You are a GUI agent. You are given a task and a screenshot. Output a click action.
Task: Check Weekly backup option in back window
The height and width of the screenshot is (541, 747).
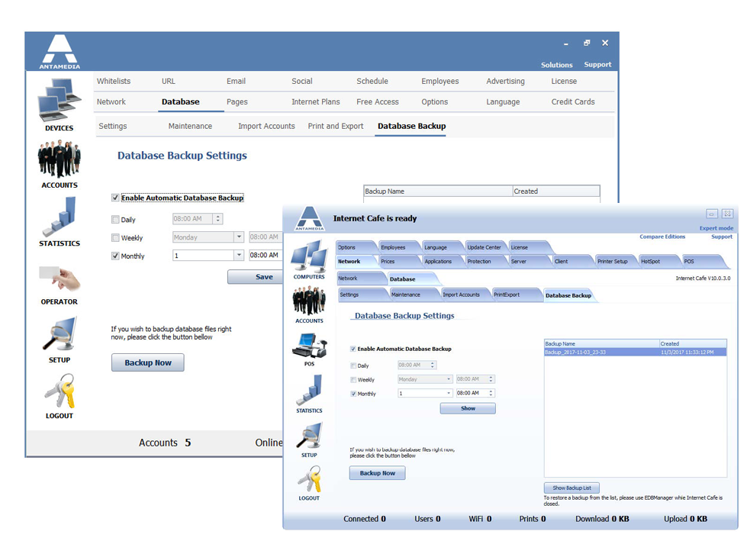(x=115, y=237)
